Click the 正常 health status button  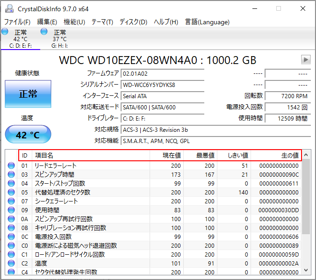point(28,94)
